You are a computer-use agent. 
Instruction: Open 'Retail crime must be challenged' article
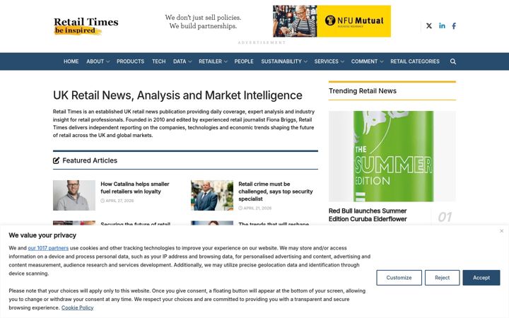click(x=276, y=192)
